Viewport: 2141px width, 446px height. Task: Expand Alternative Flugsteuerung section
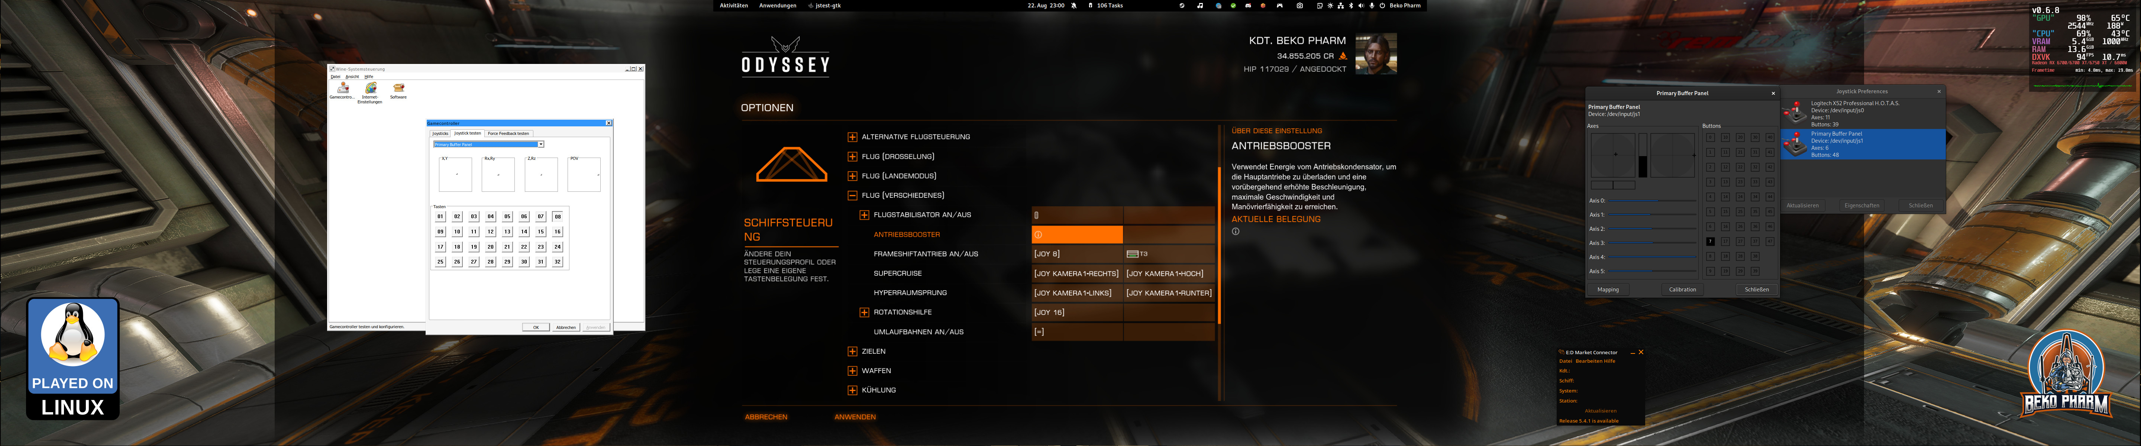[852, 137]
